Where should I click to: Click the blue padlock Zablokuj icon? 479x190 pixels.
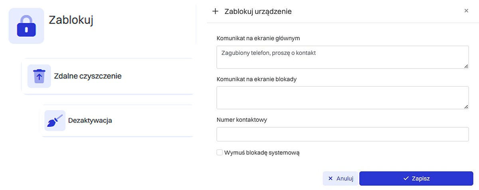[x=26, y=26]
